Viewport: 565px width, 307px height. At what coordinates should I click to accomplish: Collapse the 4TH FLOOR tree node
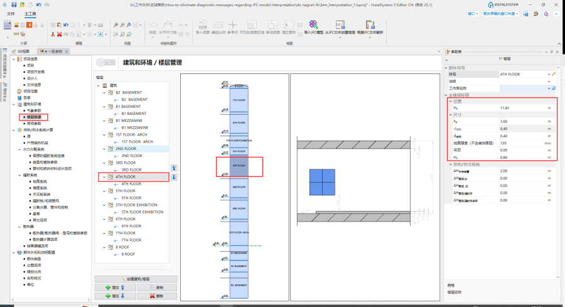coord(104,177)
